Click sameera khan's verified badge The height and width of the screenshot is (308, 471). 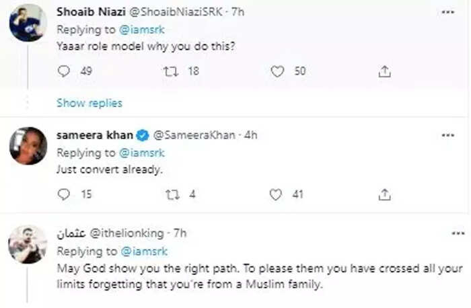[x=143, y=135]
